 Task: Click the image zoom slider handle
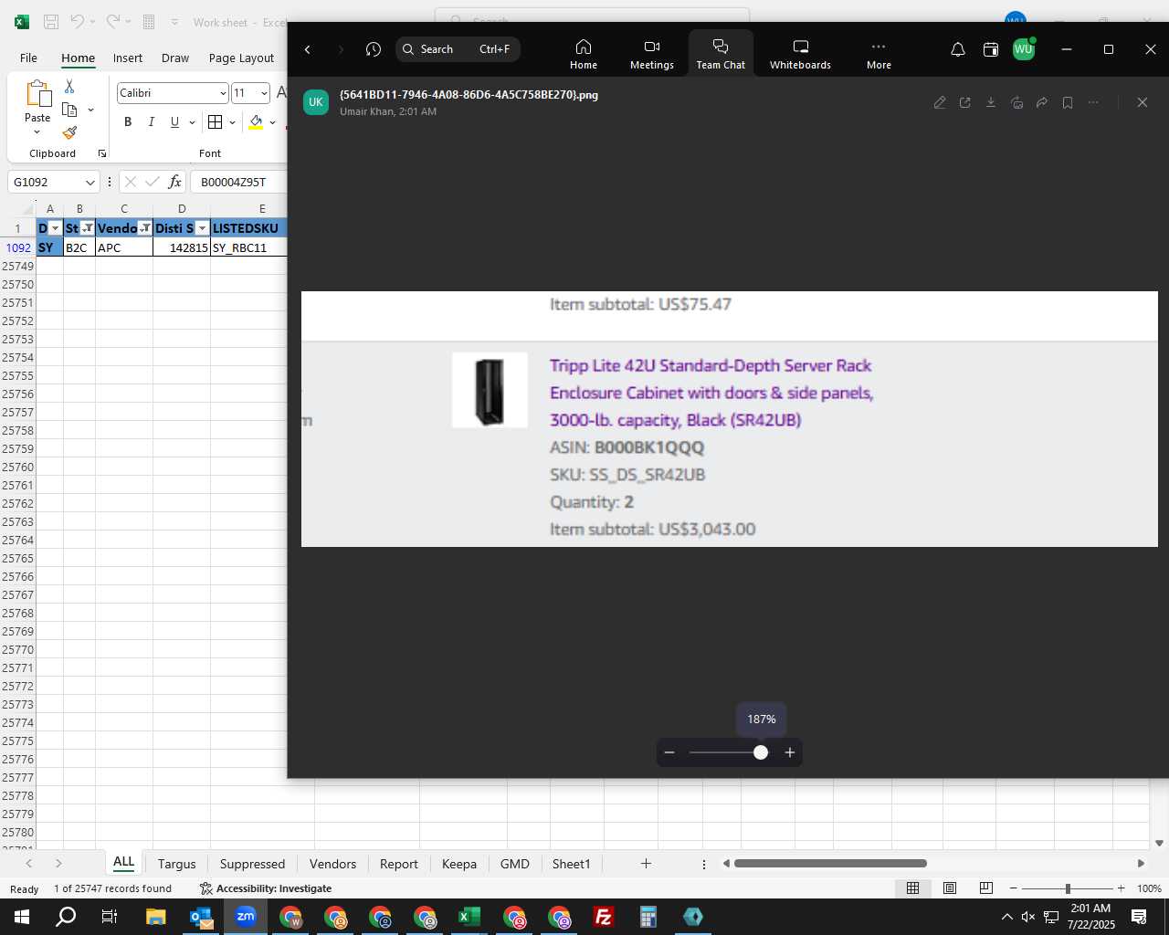click(x=761, y=752)
